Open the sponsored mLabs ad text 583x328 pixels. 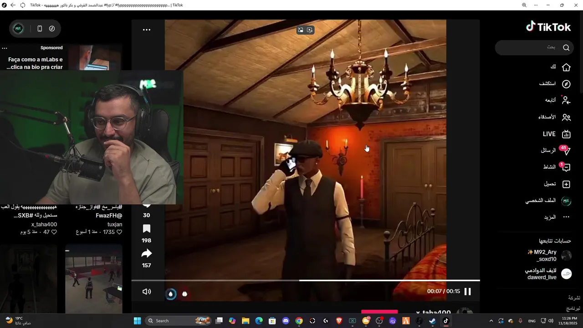click(35, 63)
